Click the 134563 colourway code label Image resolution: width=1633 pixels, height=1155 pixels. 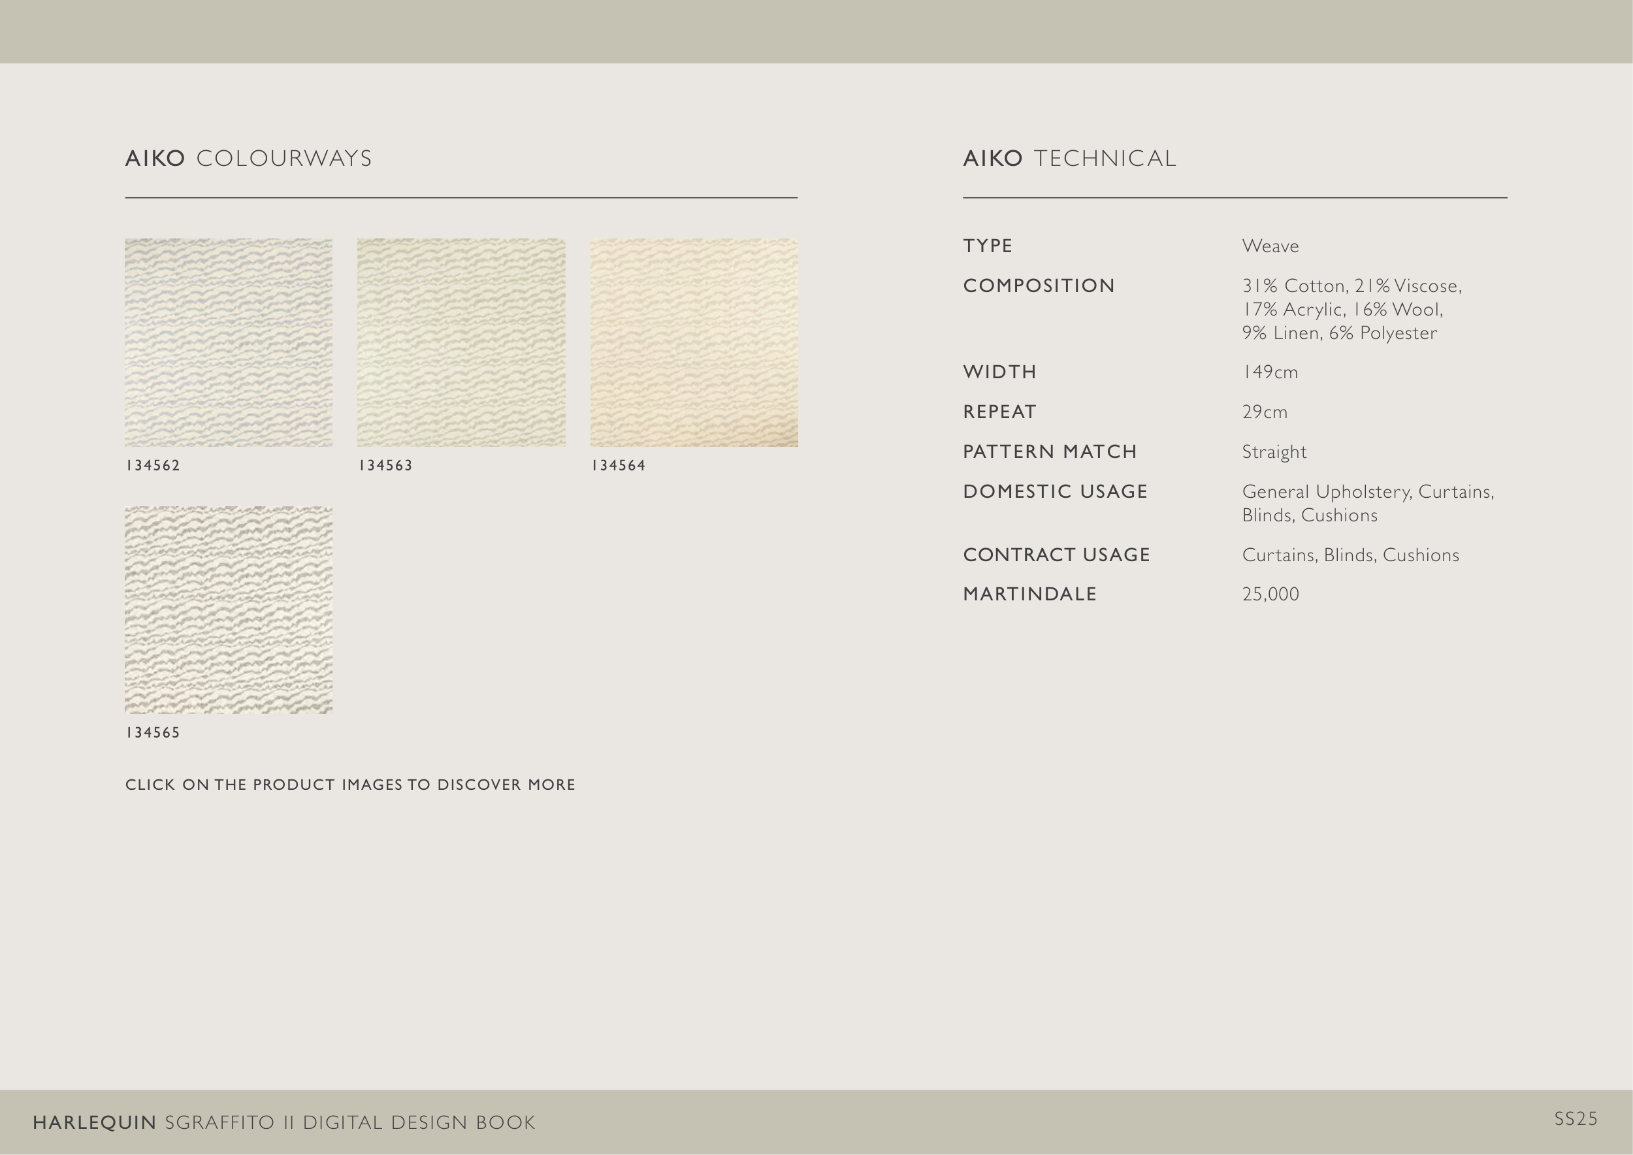385,466
